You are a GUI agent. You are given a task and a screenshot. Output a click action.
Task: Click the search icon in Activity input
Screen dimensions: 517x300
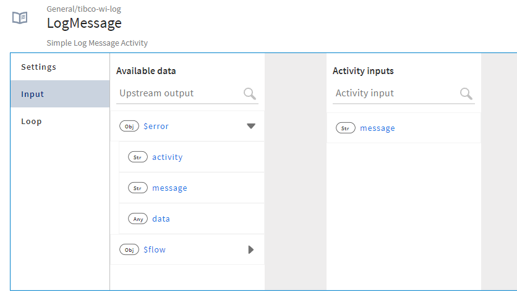point(466,93)
